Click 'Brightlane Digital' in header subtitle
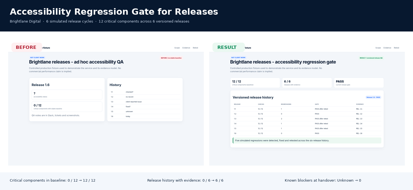Screen dimensions: 413x190 [25, 21]
